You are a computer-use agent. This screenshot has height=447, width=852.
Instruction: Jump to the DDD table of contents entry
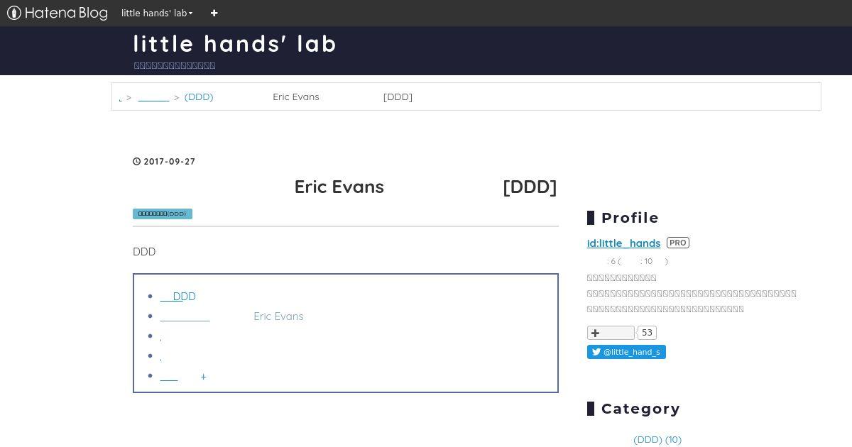tap(177, 296)
